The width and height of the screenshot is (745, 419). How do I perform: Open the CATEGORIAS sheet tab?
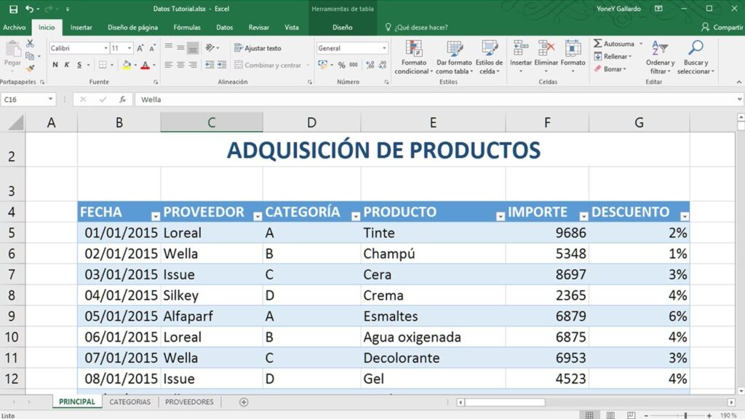[130, 402]
